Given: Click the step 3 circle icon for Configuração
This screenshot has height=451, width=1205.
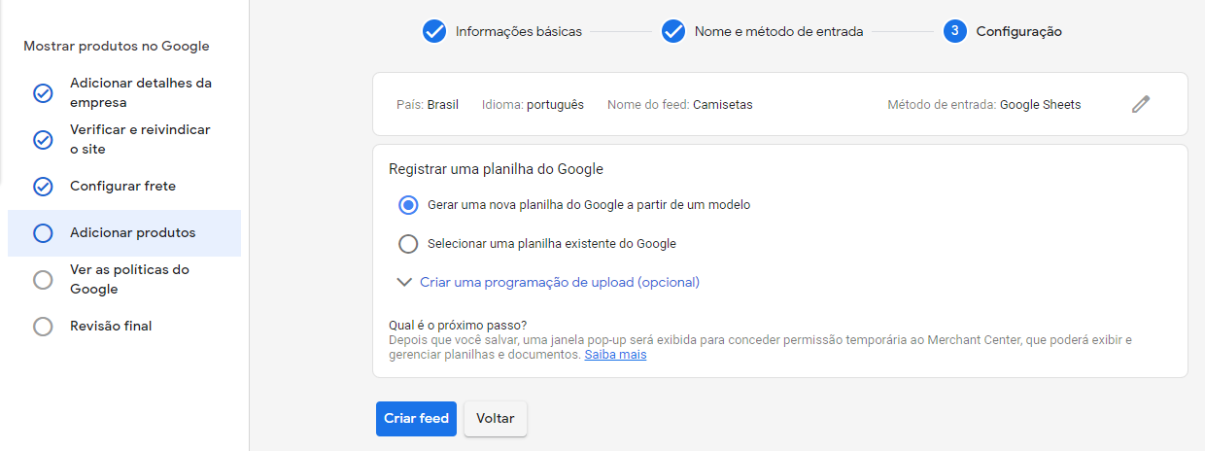Looking at the screenshot, I should point(955,31).
